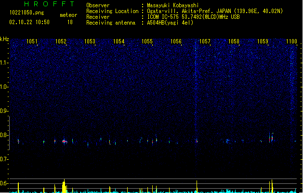Click the HROFFT title text
Image resolution: width=303 pixels, height=193 pixels.
(x=50, y=4)
